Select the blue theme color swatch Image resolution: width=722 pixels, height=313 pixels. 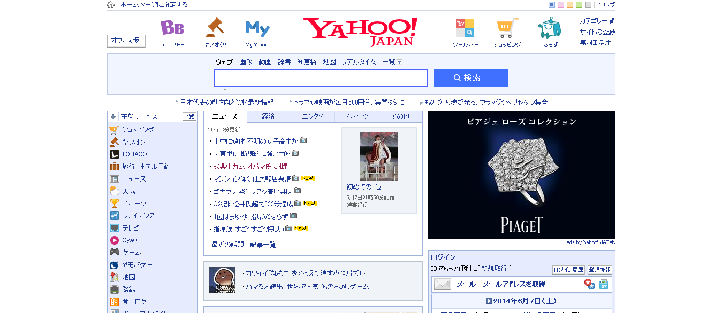[552, 5]
